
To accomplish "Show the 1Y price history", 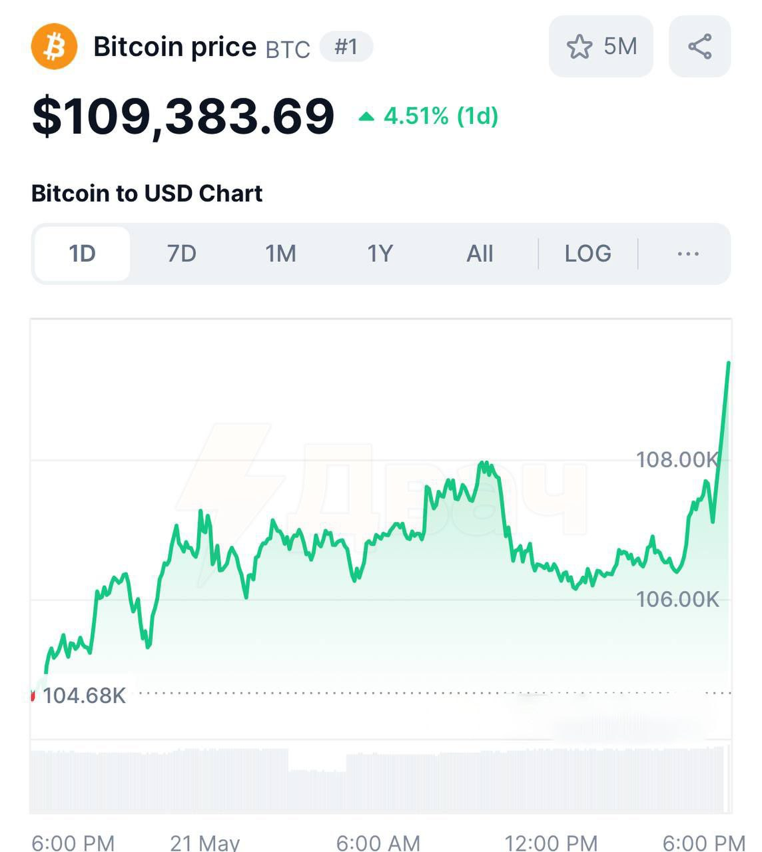I will tap(380, 254).
